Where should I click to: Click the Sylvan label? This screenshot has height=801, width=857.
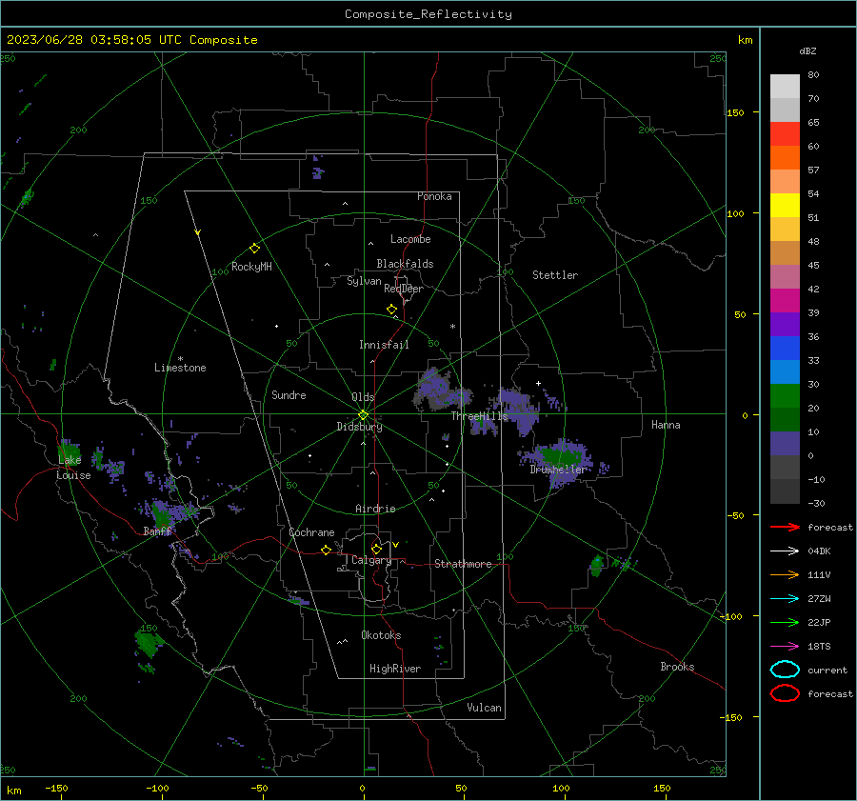point(364,281)
